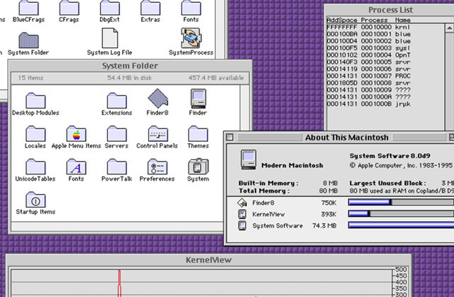Click the KernelView icon in memory list
The image size is (454, 297).
(242, 214)
